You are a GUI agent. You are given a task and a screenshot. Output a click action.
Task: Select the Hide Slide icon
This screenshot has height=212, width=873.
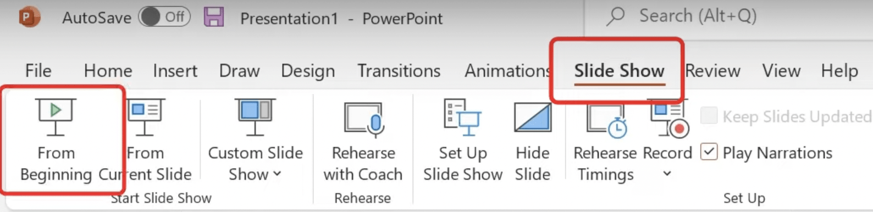533,117
